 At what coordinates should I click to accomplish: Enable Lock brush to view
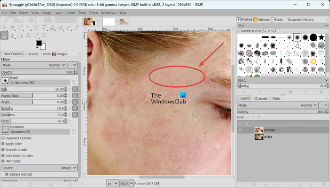(3, 155)
